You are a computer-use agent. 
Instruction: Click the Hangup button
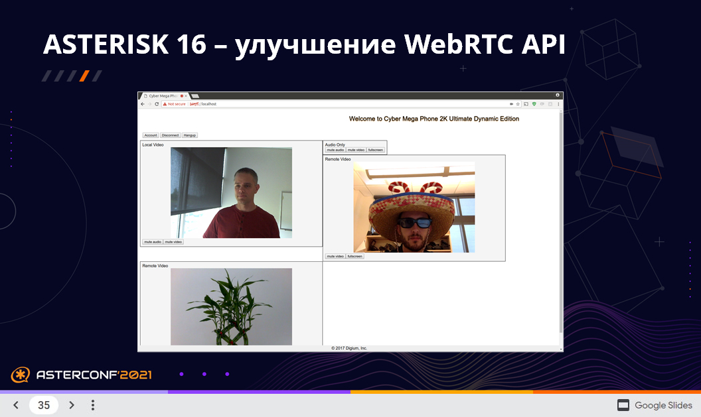189,135
